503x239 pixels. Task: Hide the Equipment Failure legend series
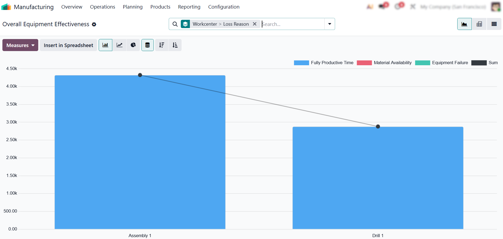pyautogui.click(x=450, y=63)
